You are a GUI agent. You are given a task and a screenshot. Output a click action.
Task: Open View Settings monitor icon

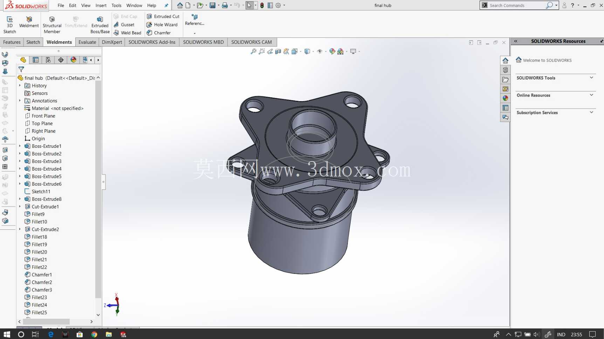pos(353,51)
